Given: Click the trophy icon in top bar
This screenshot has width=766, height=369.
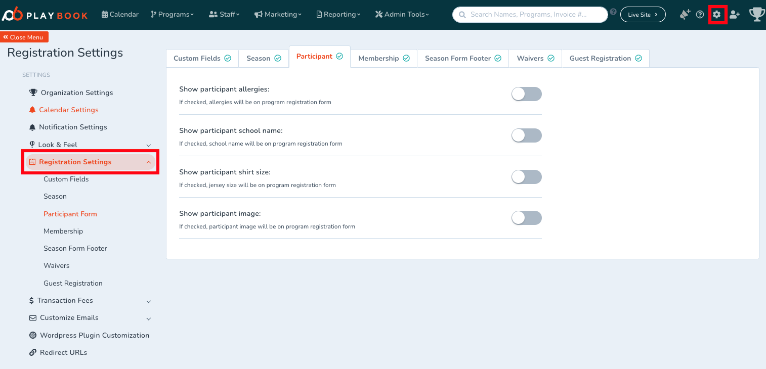Looking at the screenshot, I should point(757,14).
